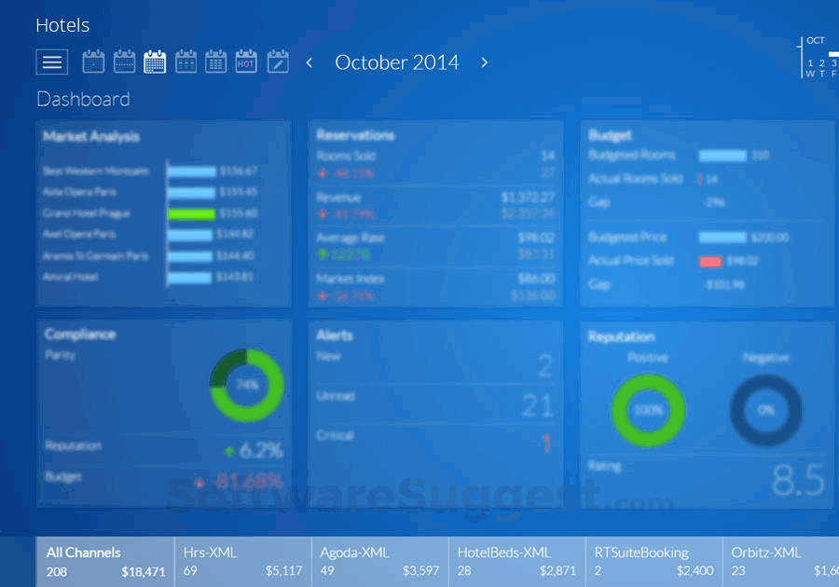This screenshot has width=839, height=587.
Task: Expand the October 2014 date selector
Action: tap(397, 62)
